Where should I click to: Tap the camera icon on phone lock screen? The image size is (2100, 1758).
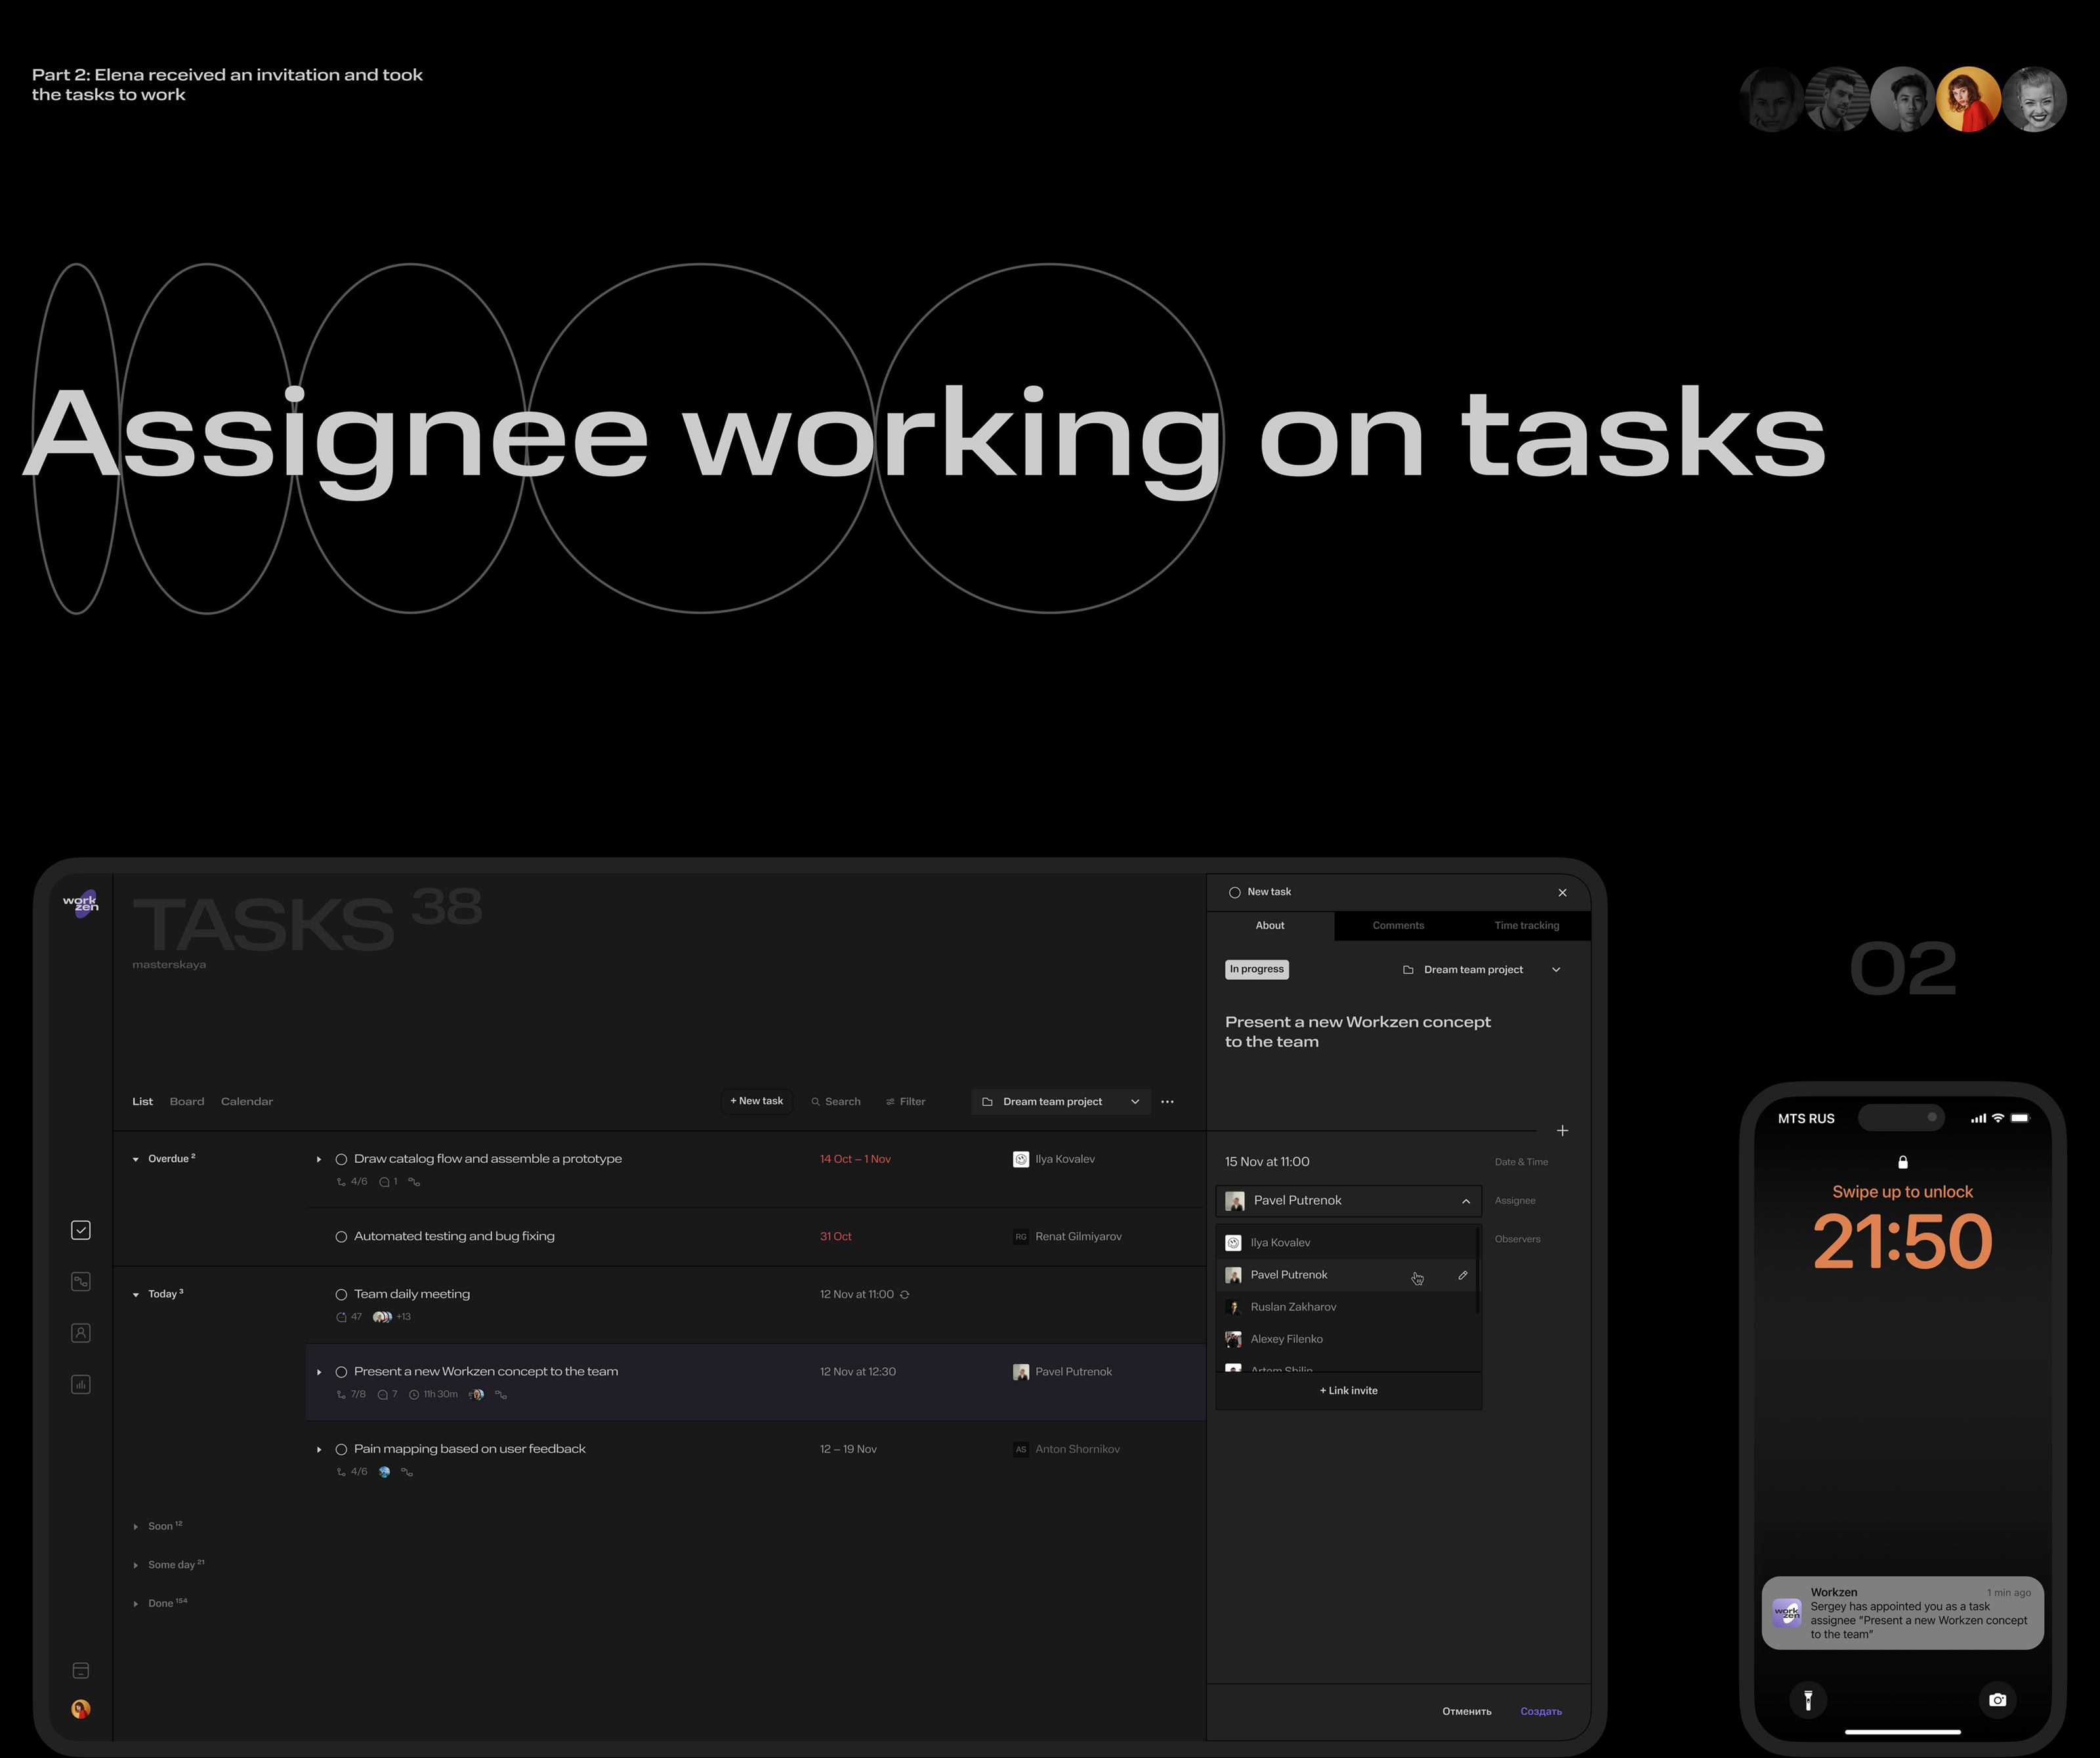(x=1997, y=1699)
